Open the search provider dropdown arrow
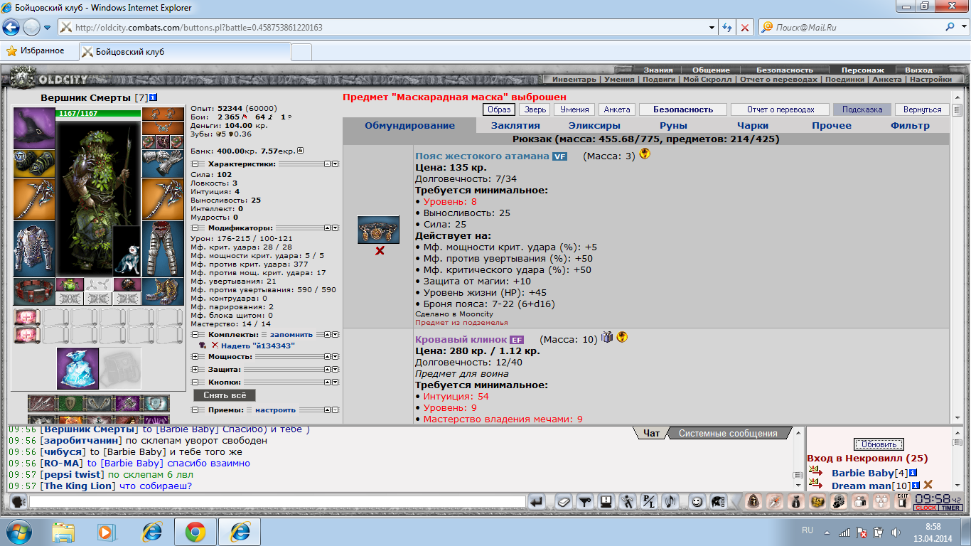The height and width of the screenshot is (546, 971). pos(964,28)
